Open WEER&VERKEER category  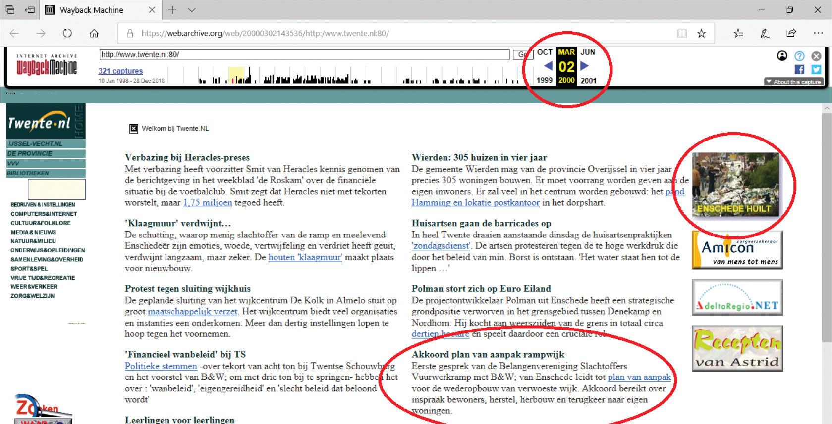point(34,287)
